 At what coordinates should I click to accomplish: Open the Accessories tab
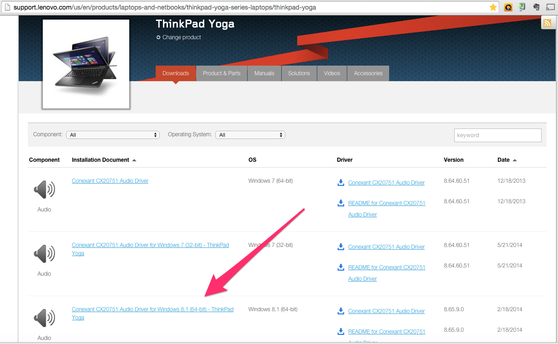(x=368, y=73)
